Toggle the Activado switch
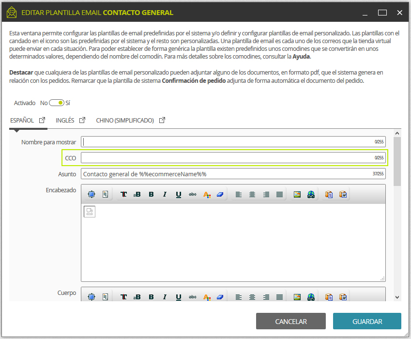Screen dimensions: 411x339 pyautogui.click(x=57, y=103)
